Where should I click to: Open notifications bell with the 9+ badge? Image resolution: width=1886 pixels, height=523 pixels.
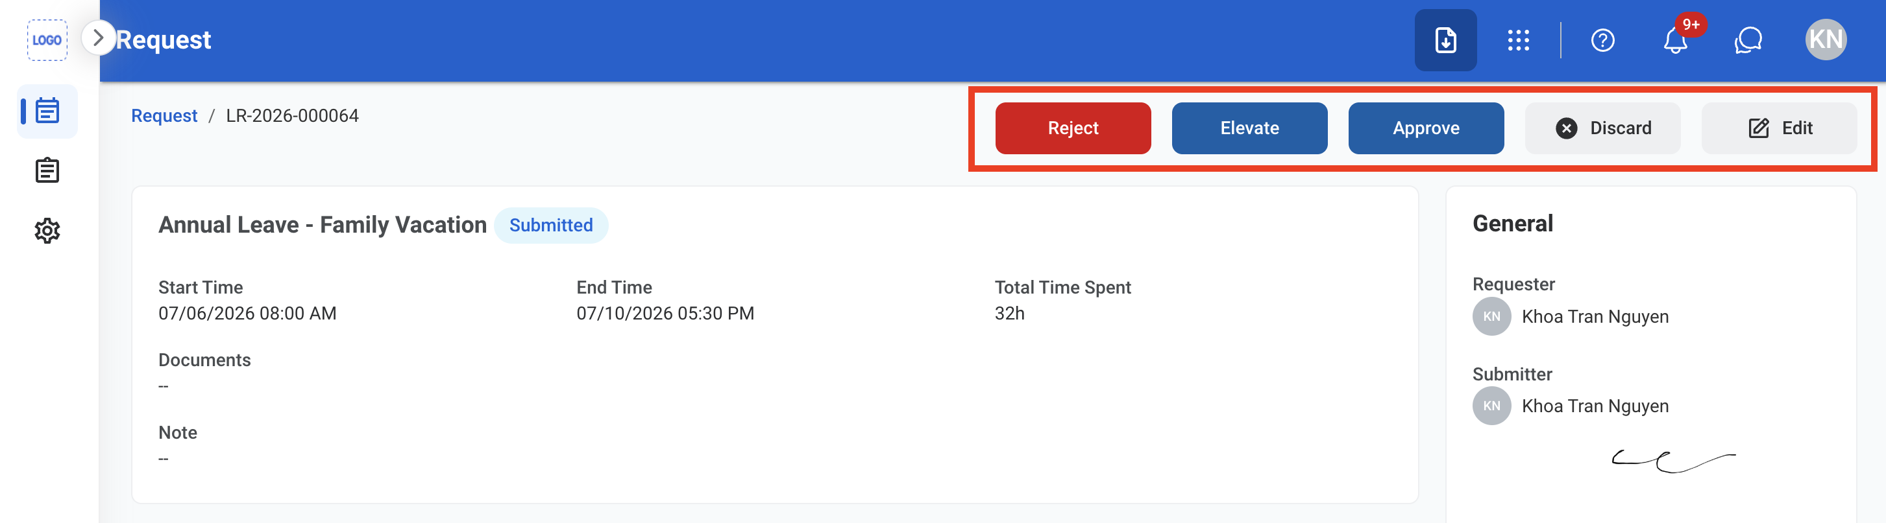click(x=1676, y=40)
